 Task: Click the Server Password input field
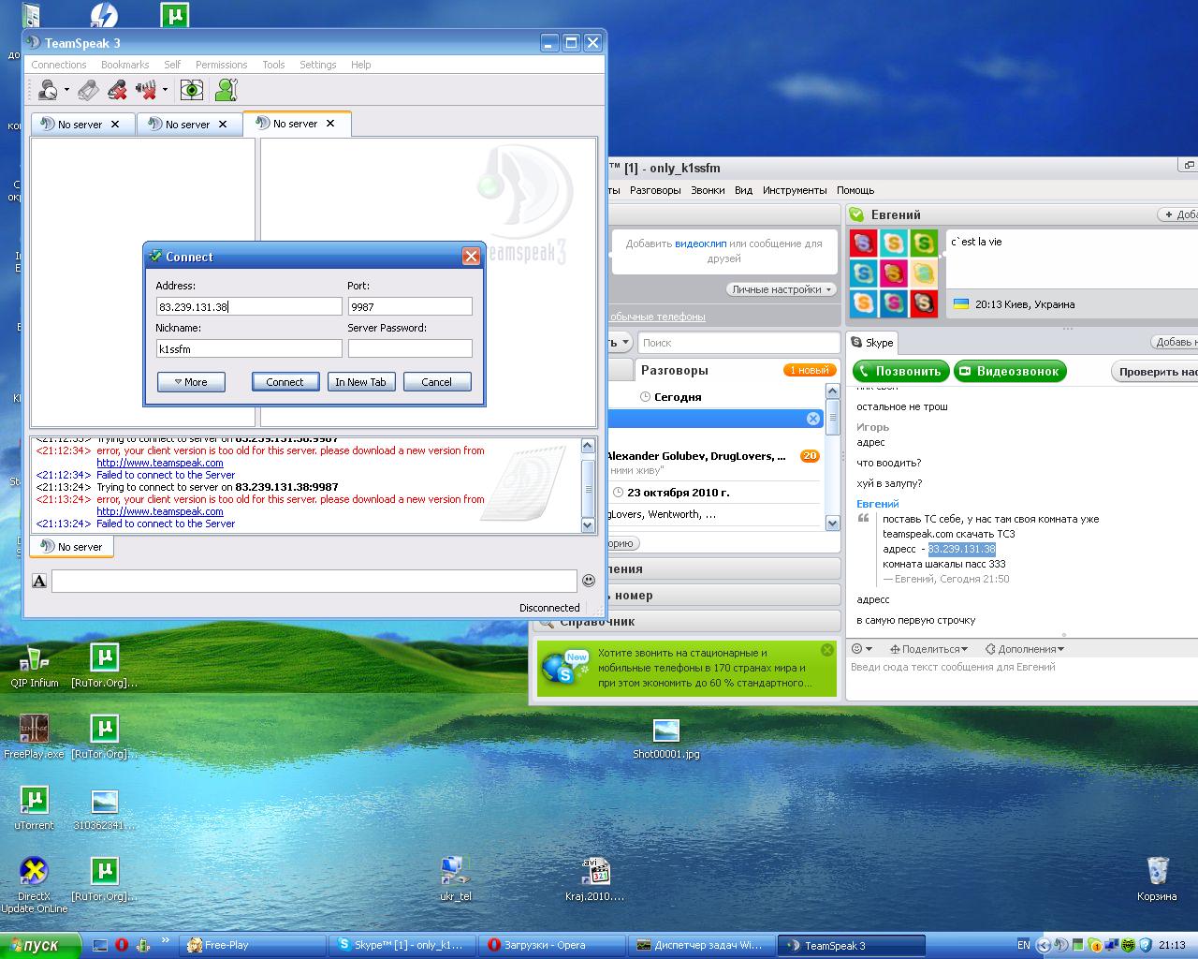[x=410, y=348]
